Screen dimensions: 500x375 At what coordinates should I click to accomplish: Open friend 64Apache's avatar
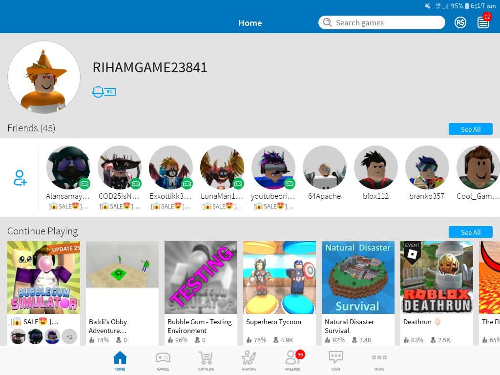point(325,168)
